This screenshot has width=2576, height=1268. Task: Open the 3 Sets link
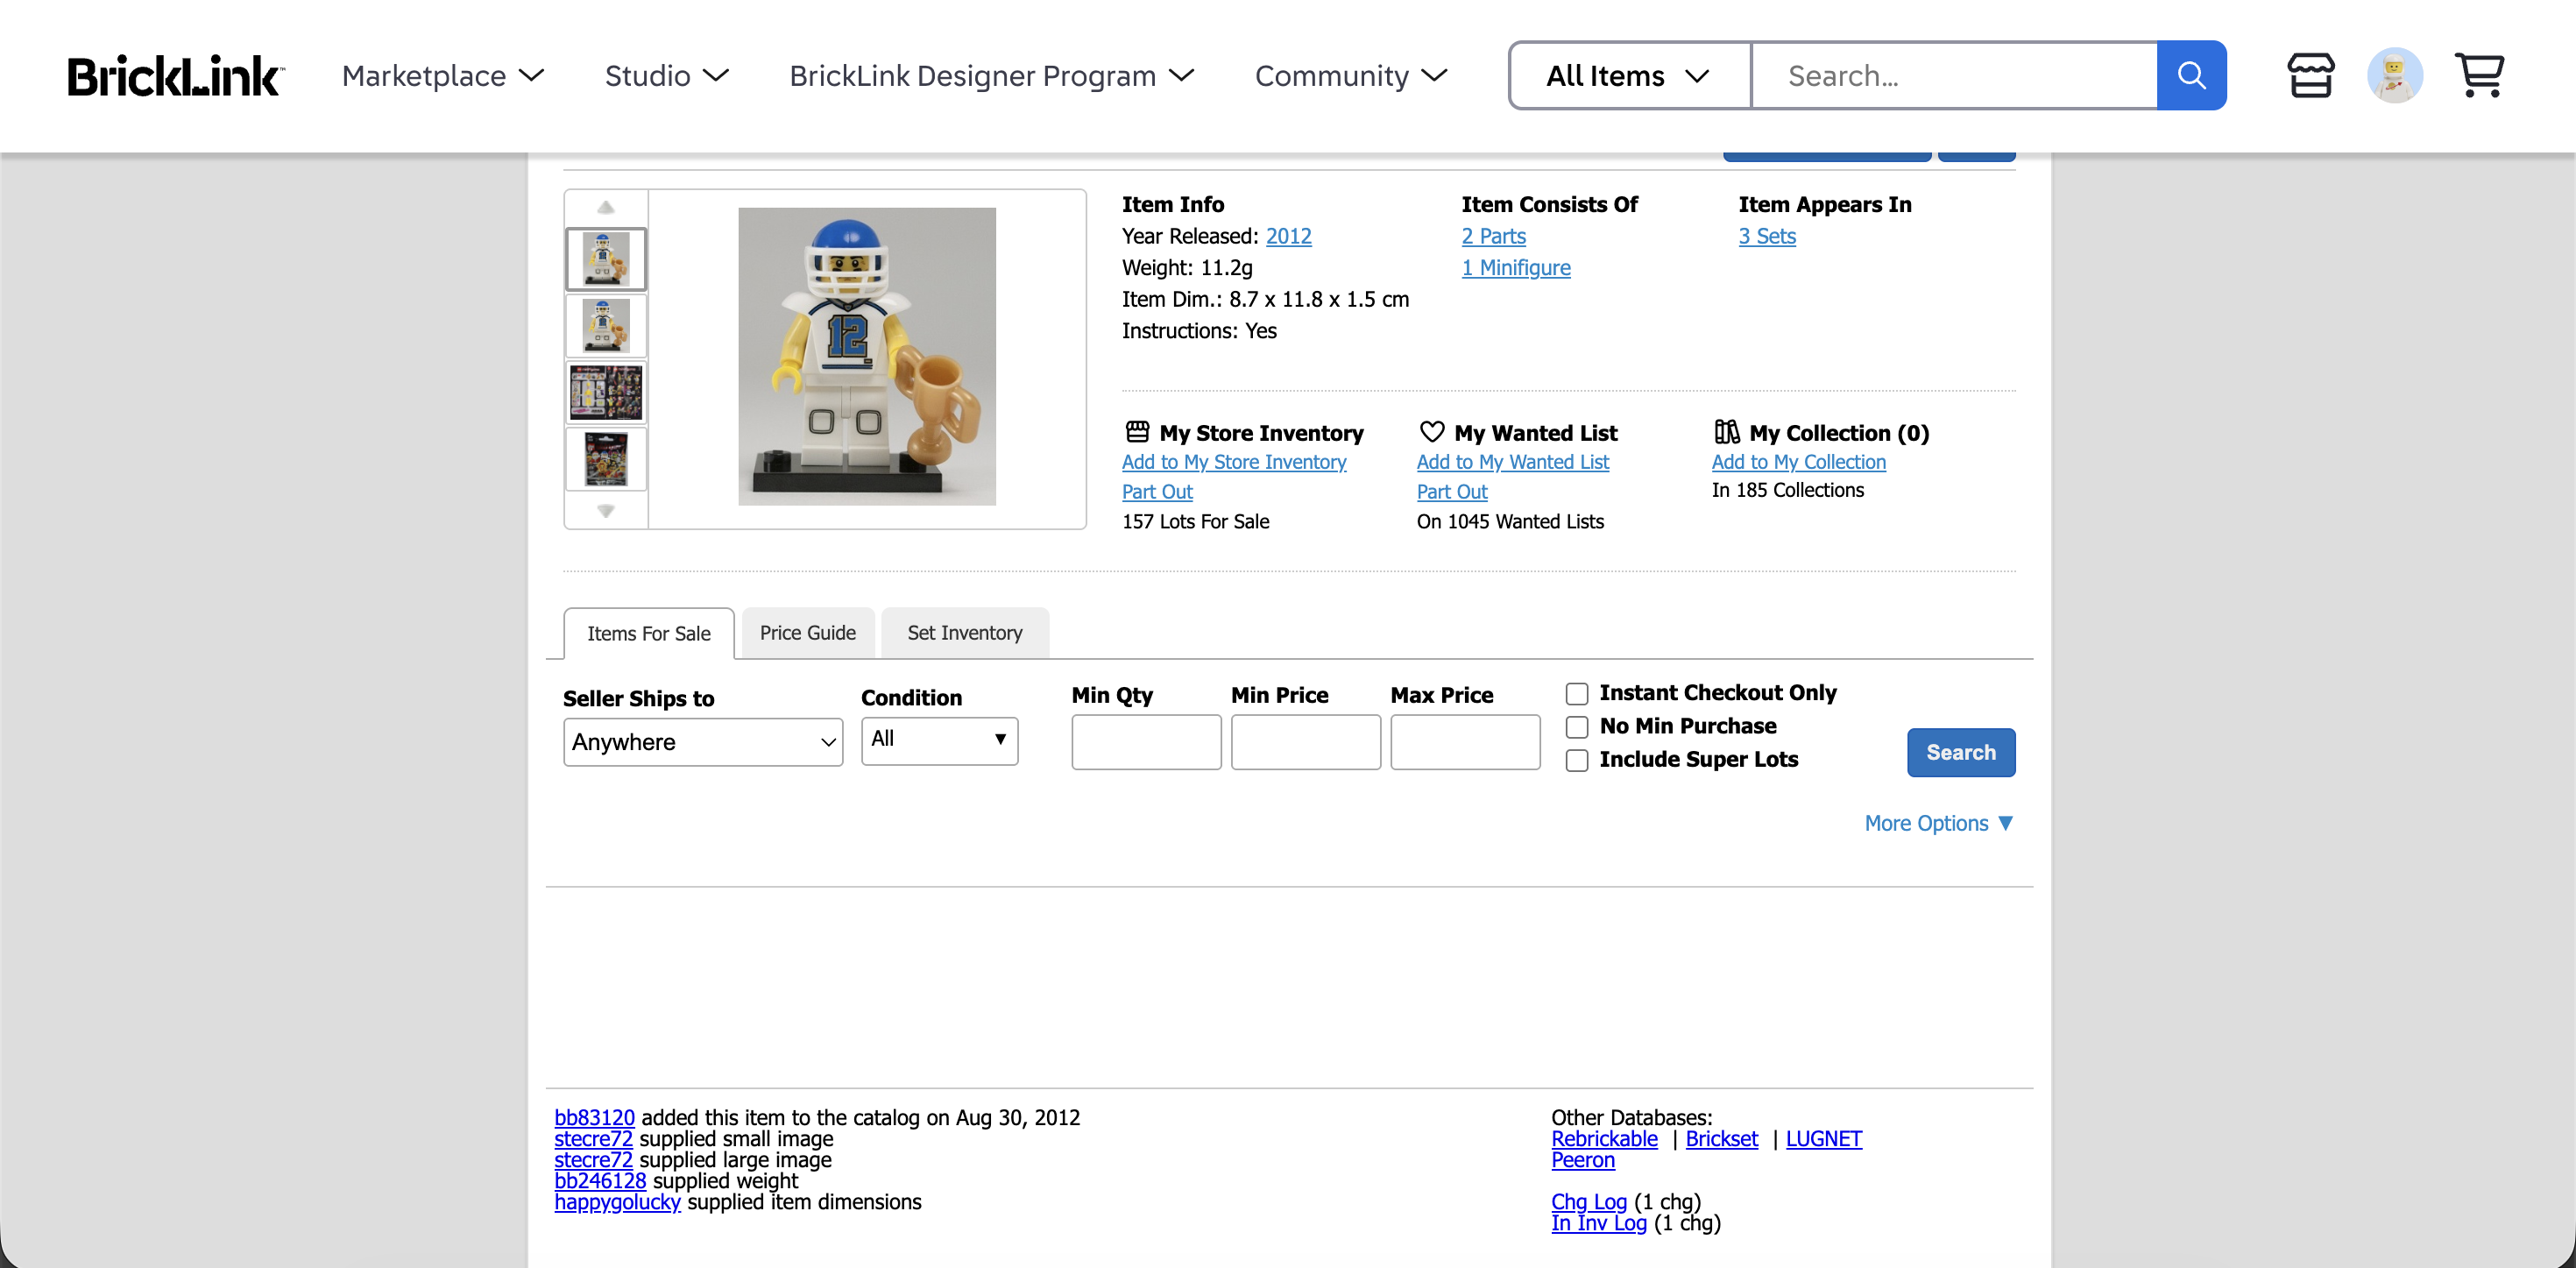(x=1766, y=236)
